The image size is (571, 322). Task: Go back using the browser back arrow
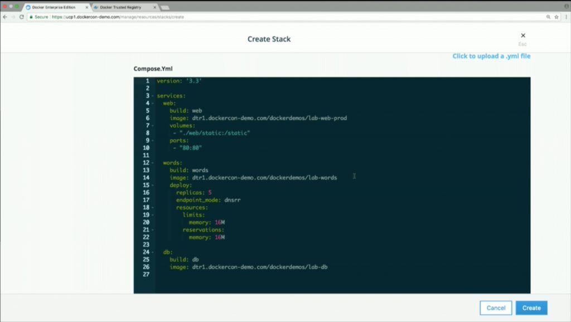click(4, 17)
